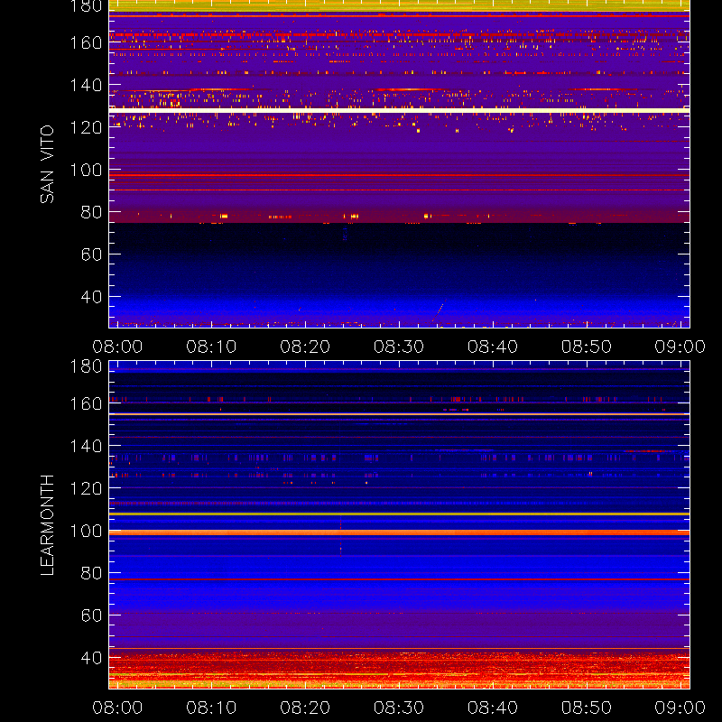Click the 08:30 time label under LEARMONTH plot
722x722 pixels.
399,708
